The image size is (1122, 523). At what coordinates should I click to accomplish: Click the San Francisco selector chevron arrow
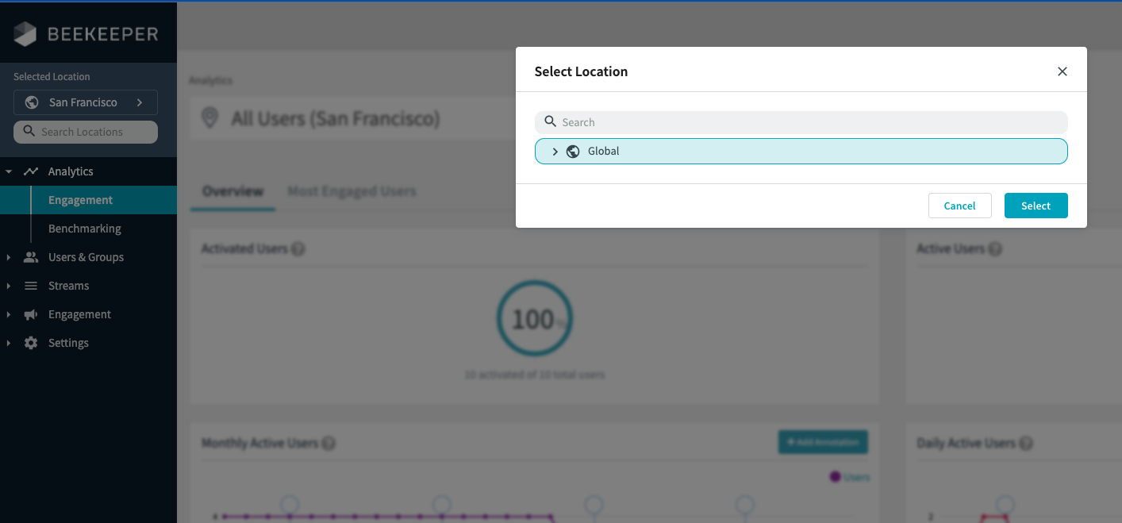pos(140,102)
